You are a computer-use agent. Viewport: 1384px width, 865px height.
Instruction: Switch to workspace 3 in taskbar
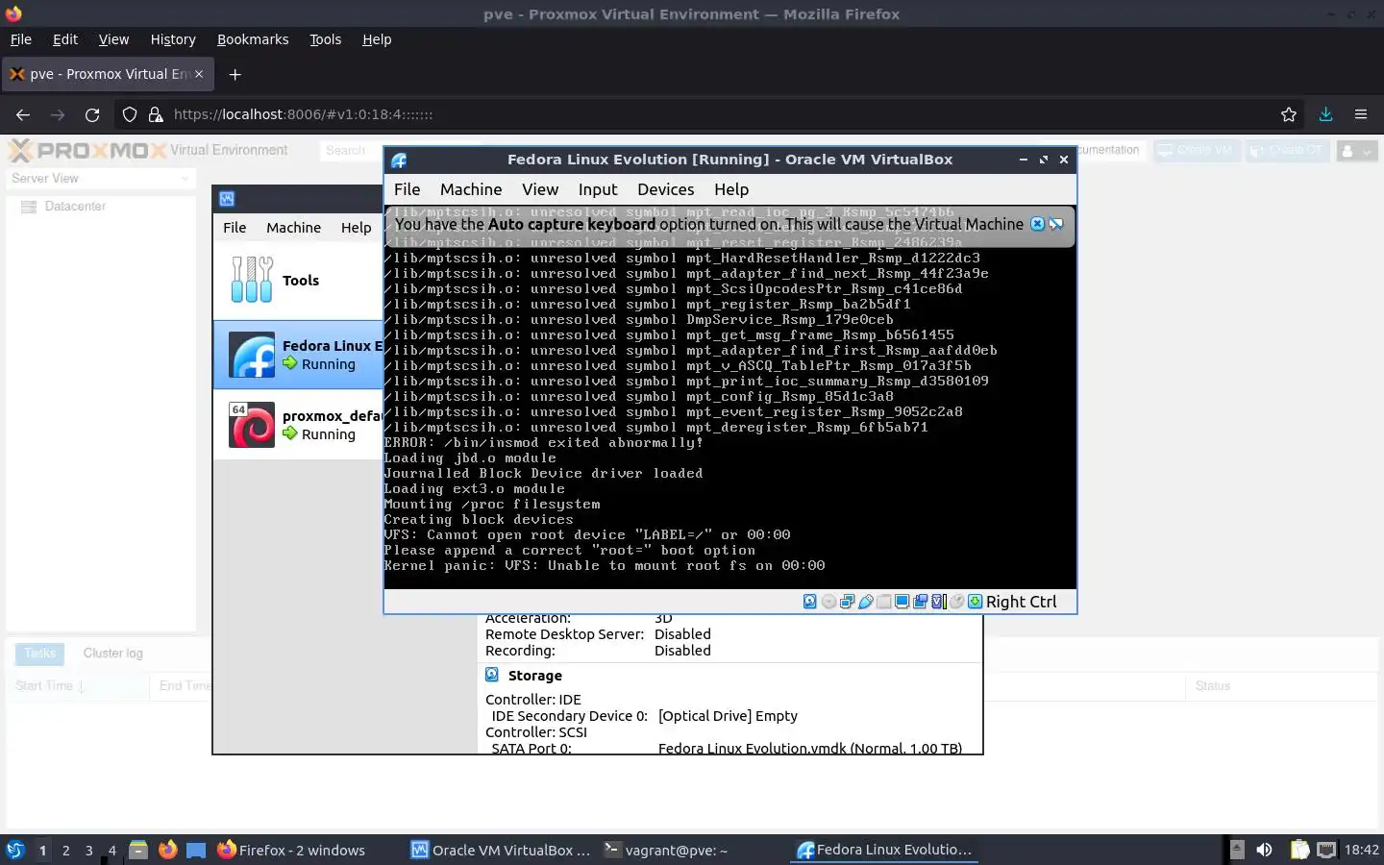pyautogui.click(x=88, y=851)
